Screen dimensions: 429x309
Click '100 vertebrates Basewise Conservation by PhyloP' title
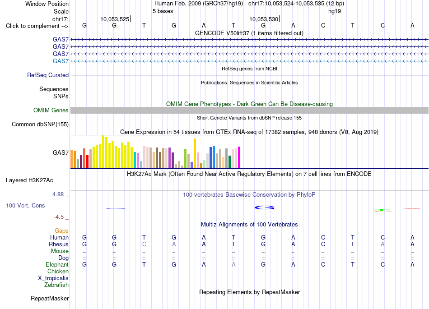tap(249, 194)
